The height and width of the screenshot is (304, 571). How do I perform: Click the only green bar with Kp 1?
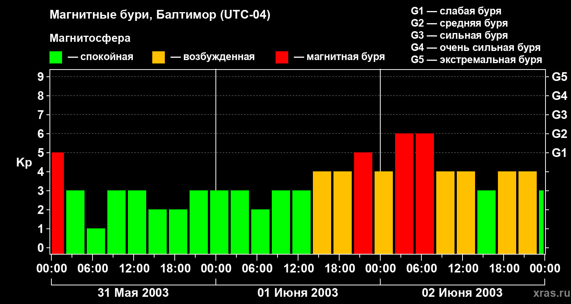pos(96,241)
